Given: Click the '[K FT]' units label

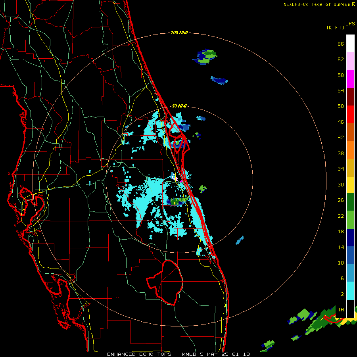Looking at the screenshot, I should click(335, 28).
